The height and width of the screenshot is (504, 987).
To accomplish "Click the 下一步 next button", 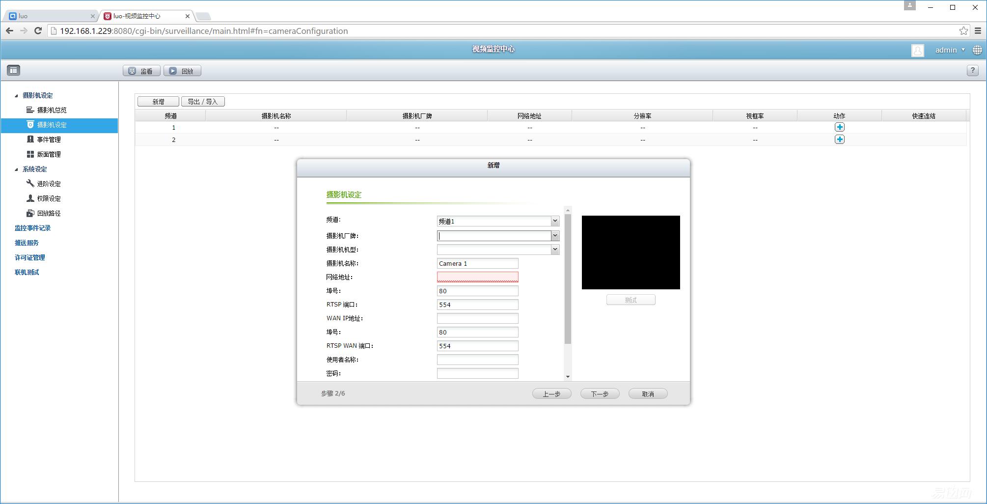I will click(600, 394).
